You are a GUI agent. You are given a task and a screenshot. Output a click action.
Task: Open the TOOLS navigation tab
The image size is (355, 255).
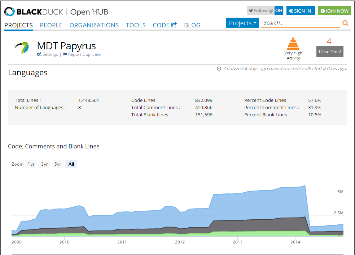coord(136,25)
